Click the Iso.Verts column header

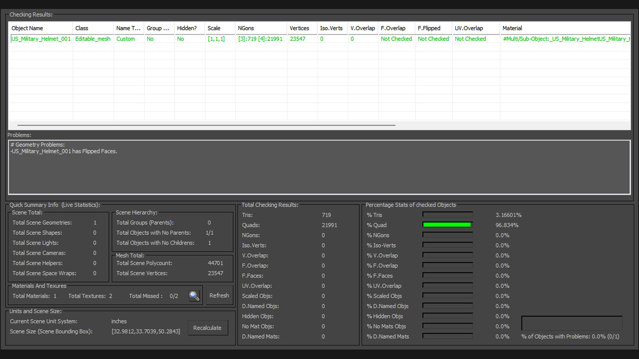332,28
